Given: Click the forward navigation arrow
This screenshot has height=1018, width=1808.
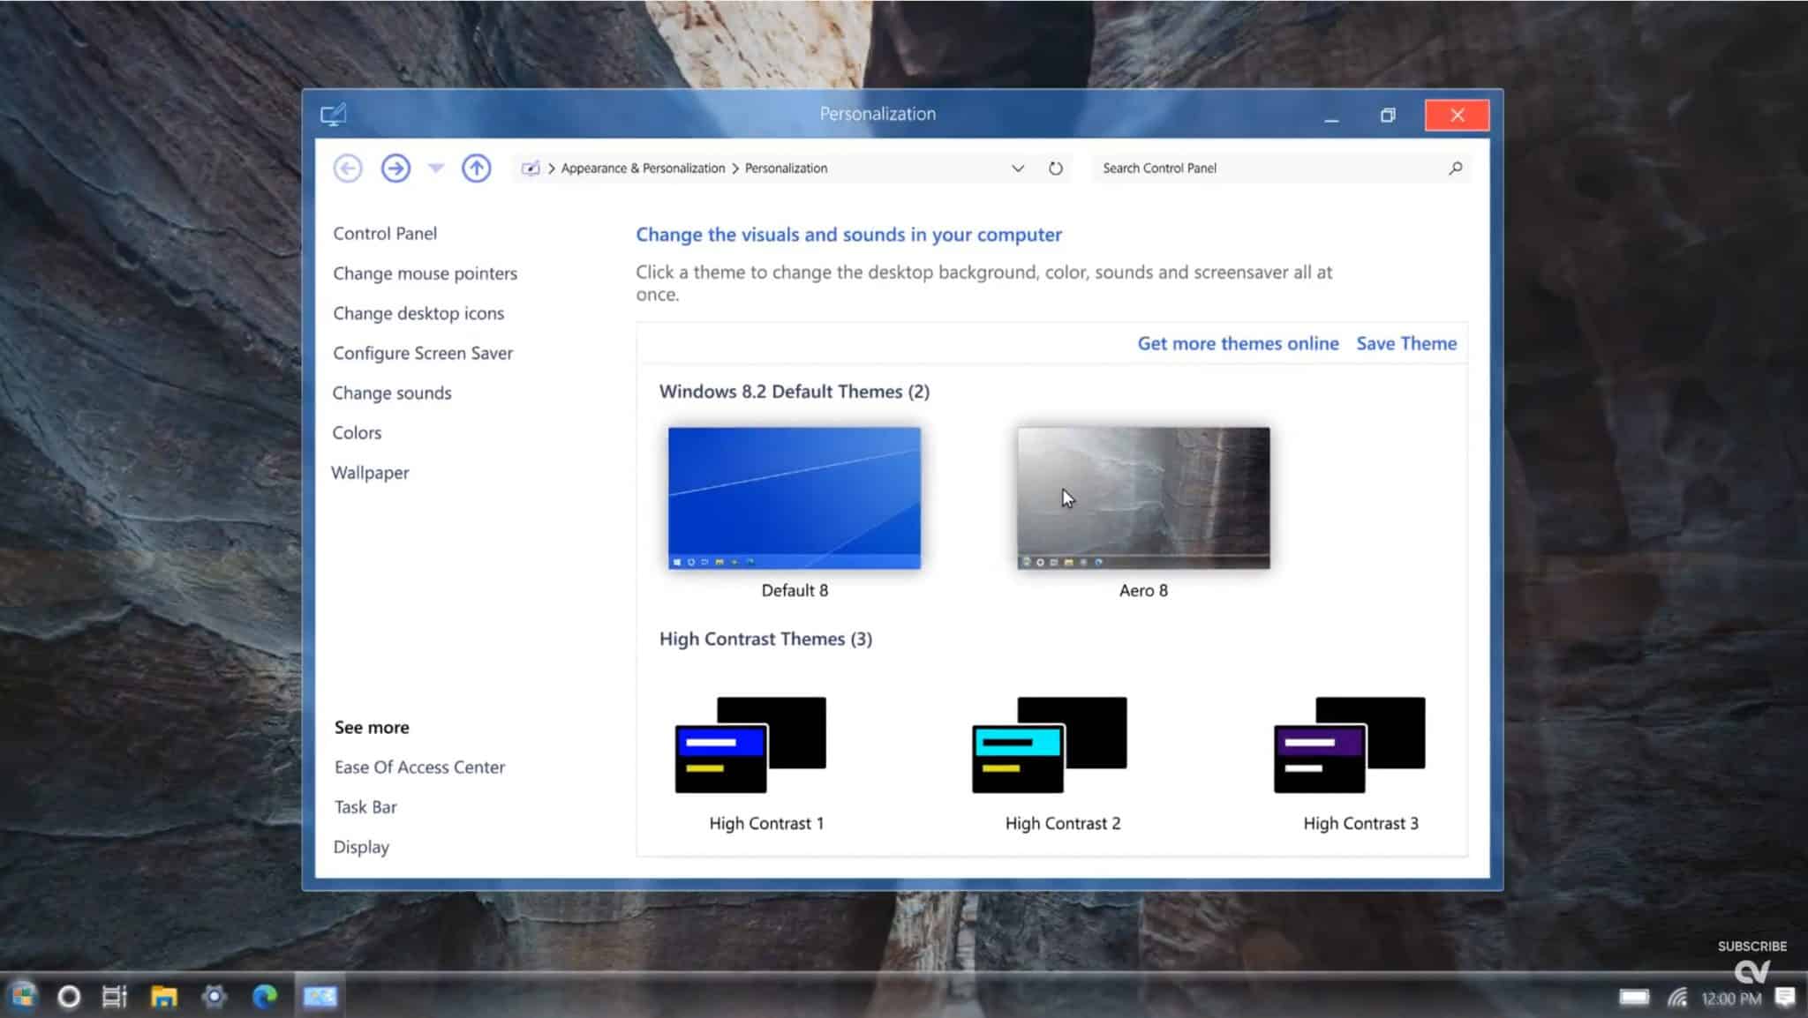Looking at the screenshot, I should click(x=395, y=168).
